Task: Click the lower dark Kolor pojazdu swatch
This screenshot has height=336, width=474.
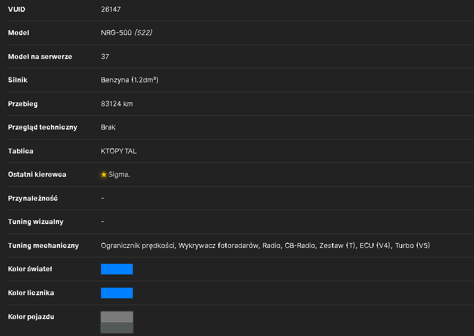Action: (x=117, y=328)
